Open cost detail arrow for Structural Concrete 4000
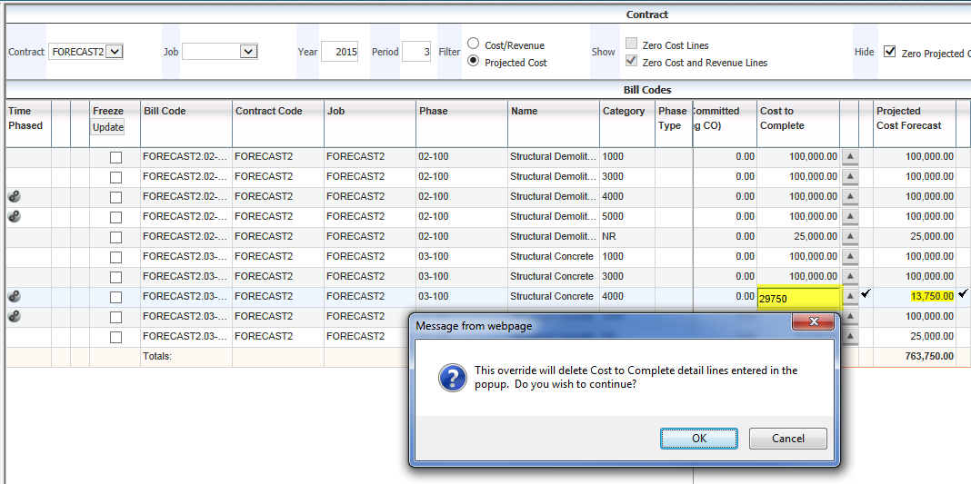 point(850,297)
